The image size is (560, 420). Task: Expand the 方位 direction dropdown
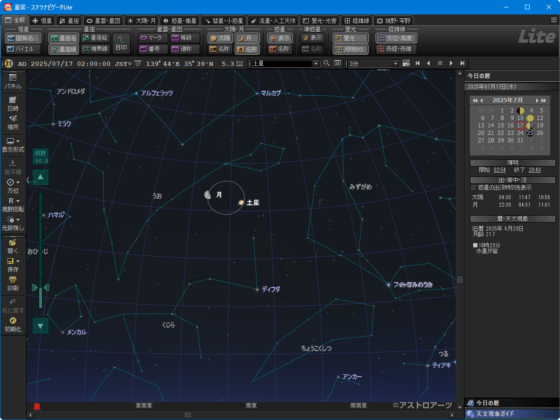click(18, 182)
